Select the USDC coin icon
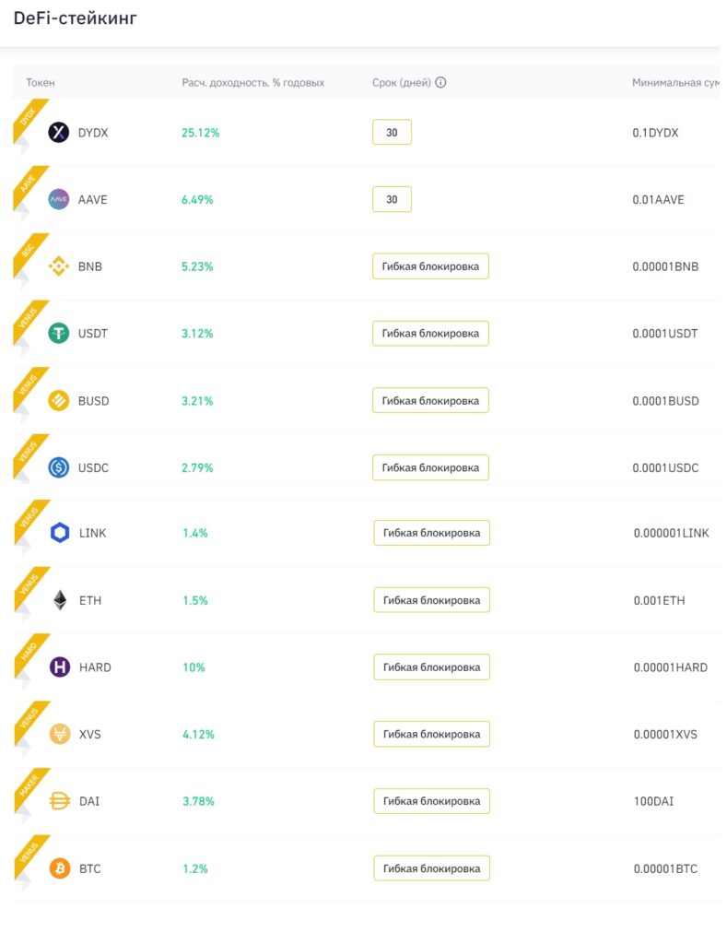Screen dimensions: 727x944 tap(58, 467)
